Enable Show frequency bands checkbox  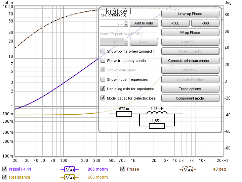pos(103,60)
